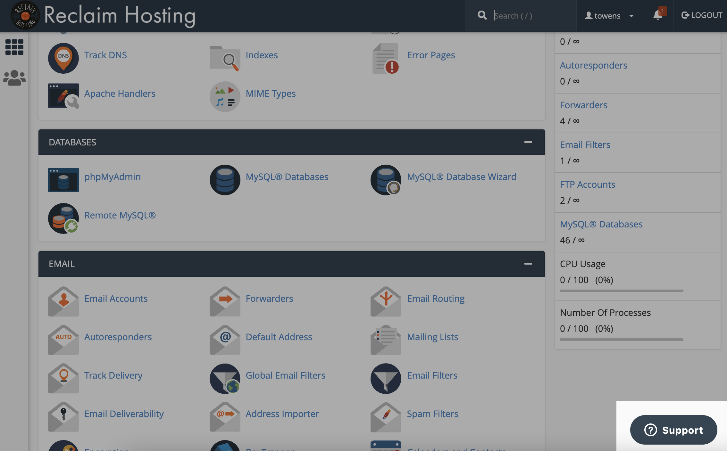Launch the phpMyAdmin icon
The height and width of the screenshot is (451, 727).
[63, 180]
